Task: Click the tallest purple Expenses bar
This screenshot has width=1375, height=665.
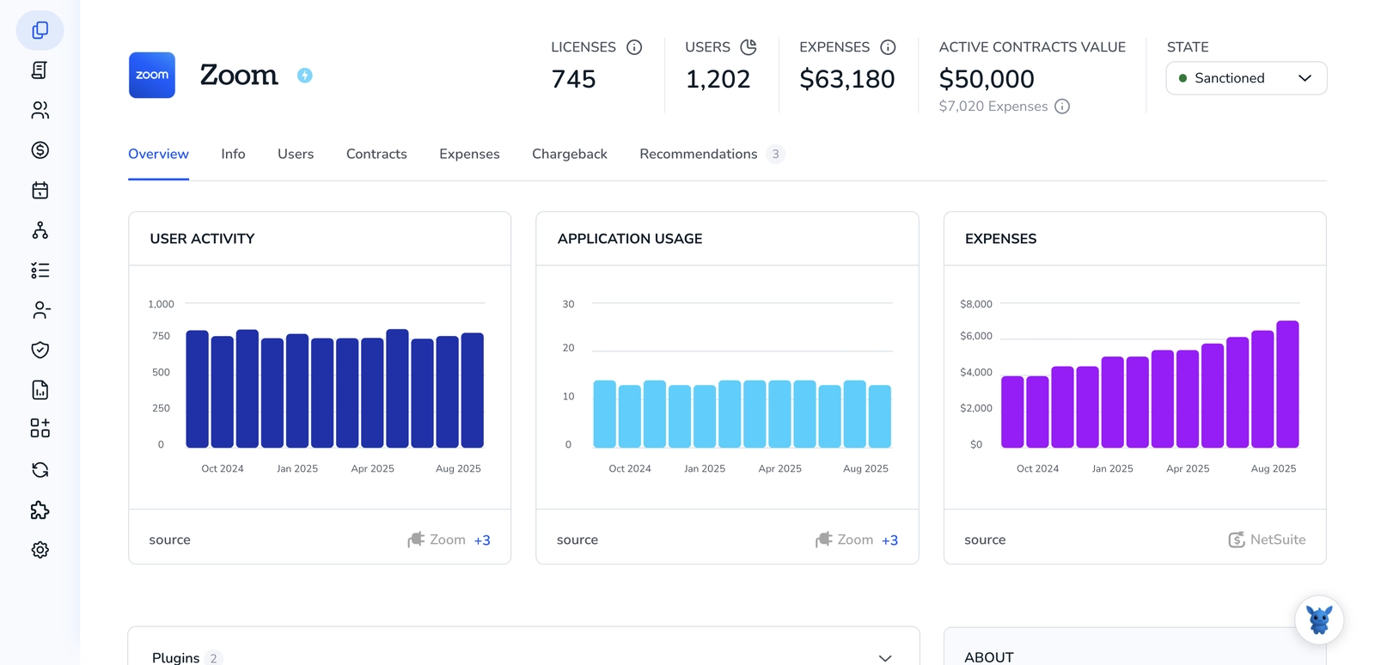Action: 1287,384
